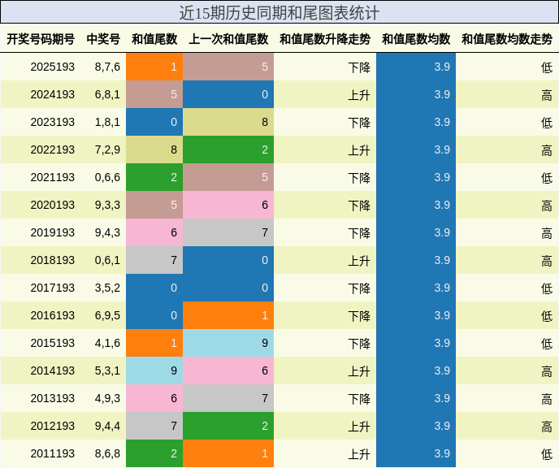Screen dimensions: 559x468
Task: Click green 上一次和值尾数 cell 2 in row 2012193
Action: click(228, 426)
